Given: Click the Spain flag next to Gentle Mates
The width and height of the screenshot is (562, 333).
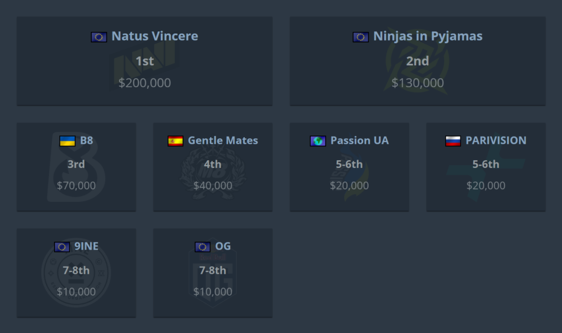Looking at the screenshot, I should coord(176,141).
